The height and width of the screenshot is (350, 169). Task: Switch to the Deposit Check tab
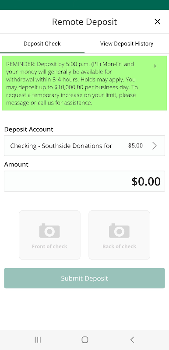point(42,43)
